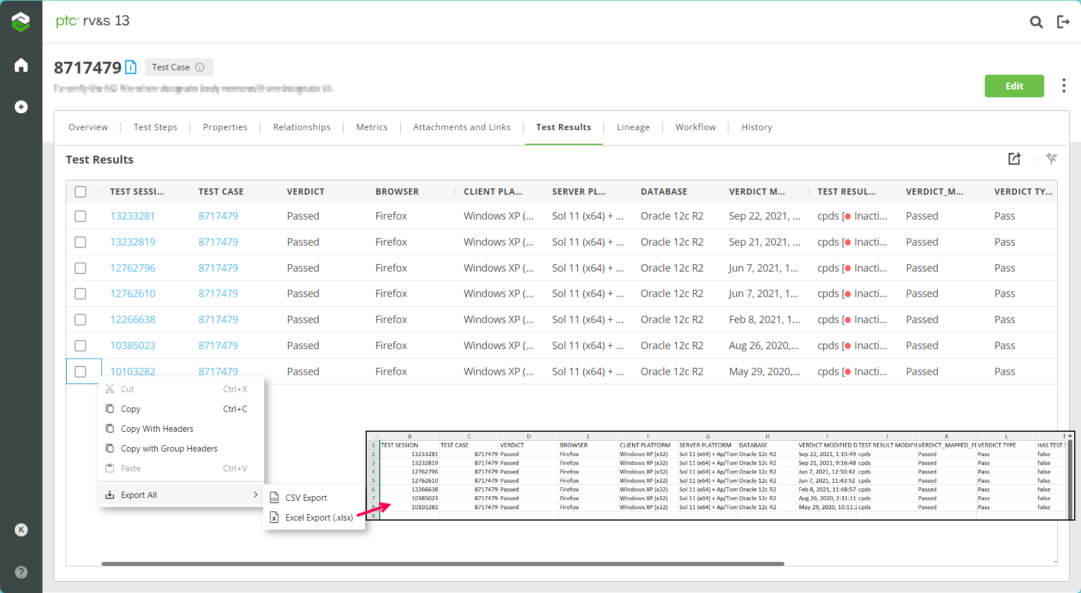Open help via the question mark icon
This screenshot has width=1081, height=593.
pos(20,572)
